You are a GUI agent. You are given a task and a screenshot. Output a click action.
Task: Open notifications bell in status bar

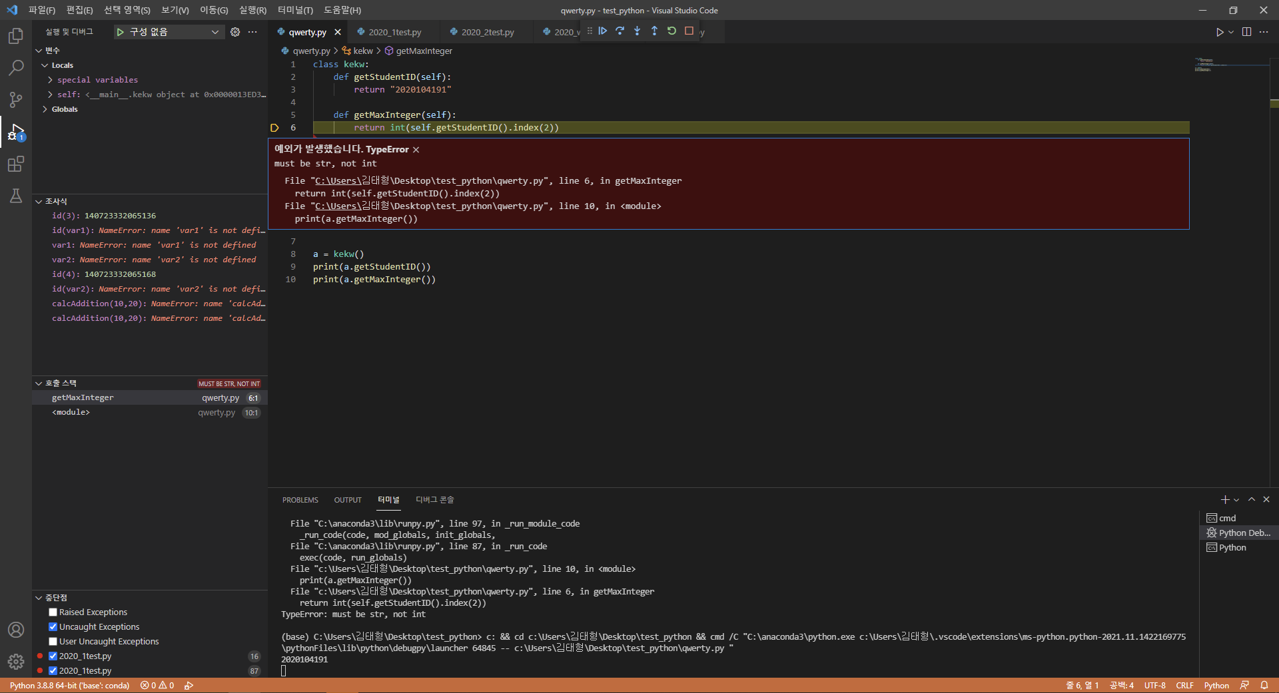point(1264,685)
